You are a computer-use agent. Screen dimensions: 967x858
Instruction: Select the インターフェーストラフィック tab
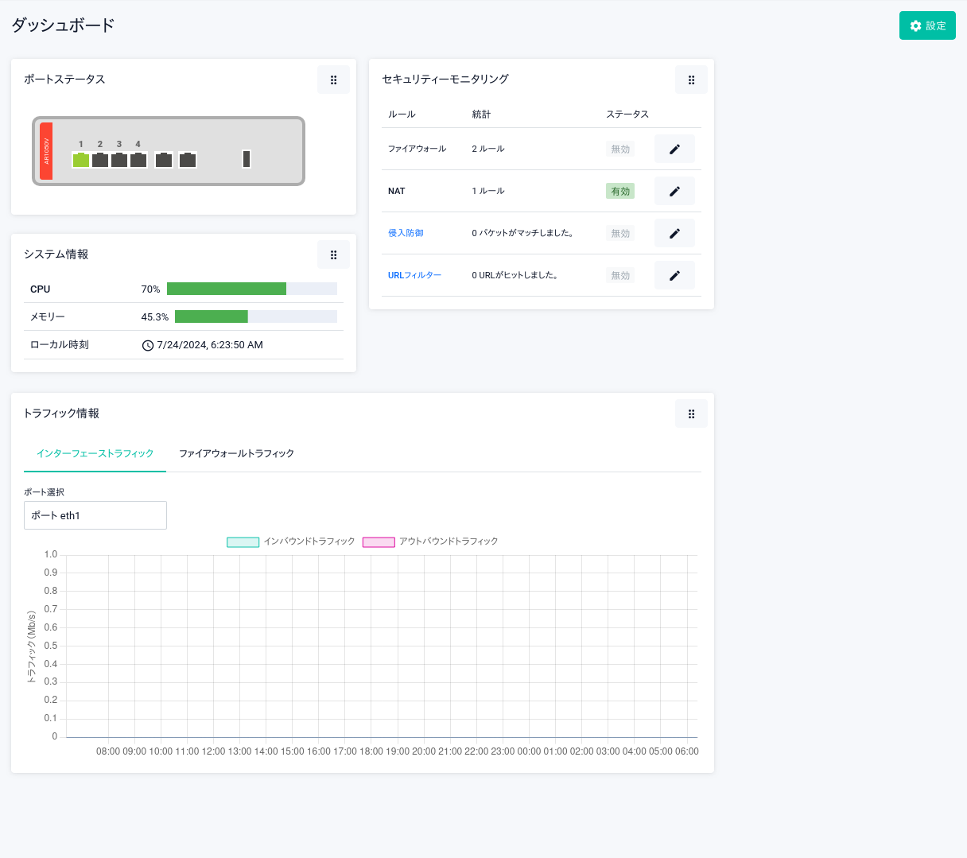[x=95, y=453]
